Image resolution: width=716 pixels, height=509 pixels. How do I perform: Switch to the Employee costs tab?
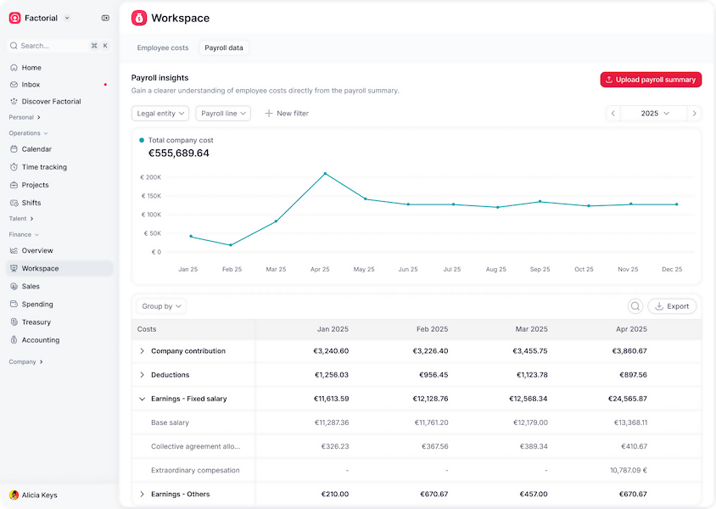click(x=163, y=48)
